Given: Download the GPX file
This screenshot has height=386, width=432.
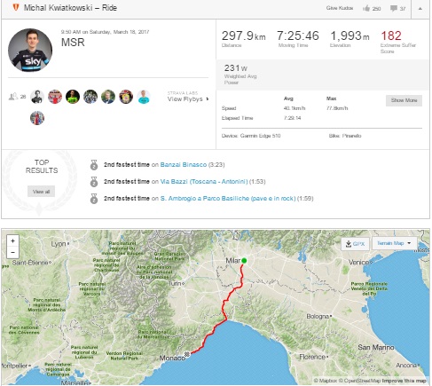Looking at the screenshot, I should click(x=355, y=244).
